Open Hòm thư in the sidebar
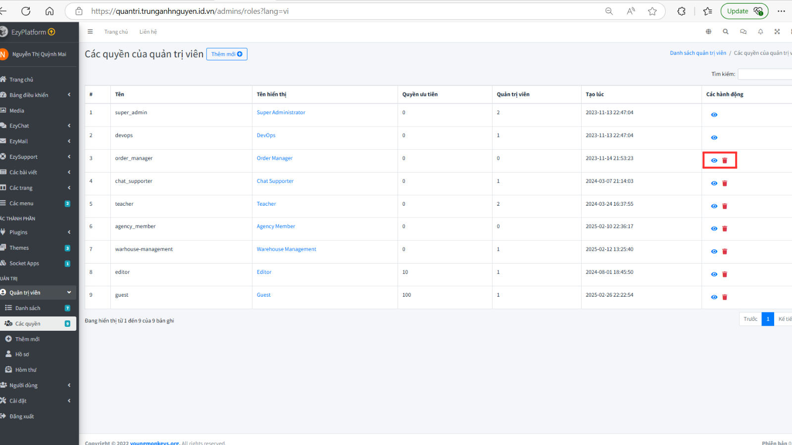 pyautogui.click(x=38, y=370)
